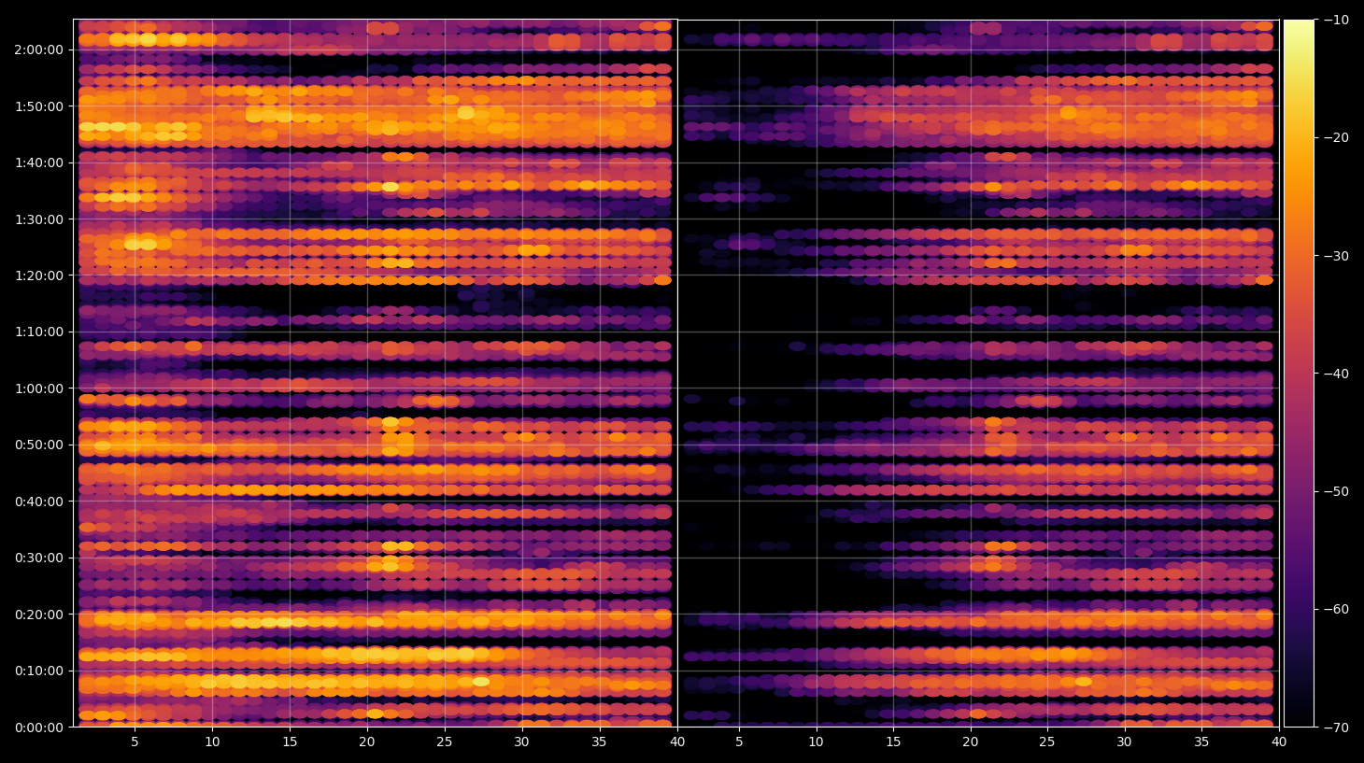Click the 1:20:00 time axis label
Viewport: 1364px width, 763px height.
pyautogui.click(x=39, y=276)
